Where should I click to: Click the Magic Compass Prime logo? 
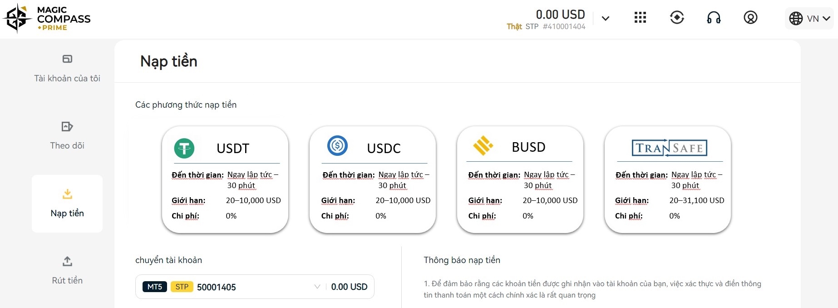(47, 18)
